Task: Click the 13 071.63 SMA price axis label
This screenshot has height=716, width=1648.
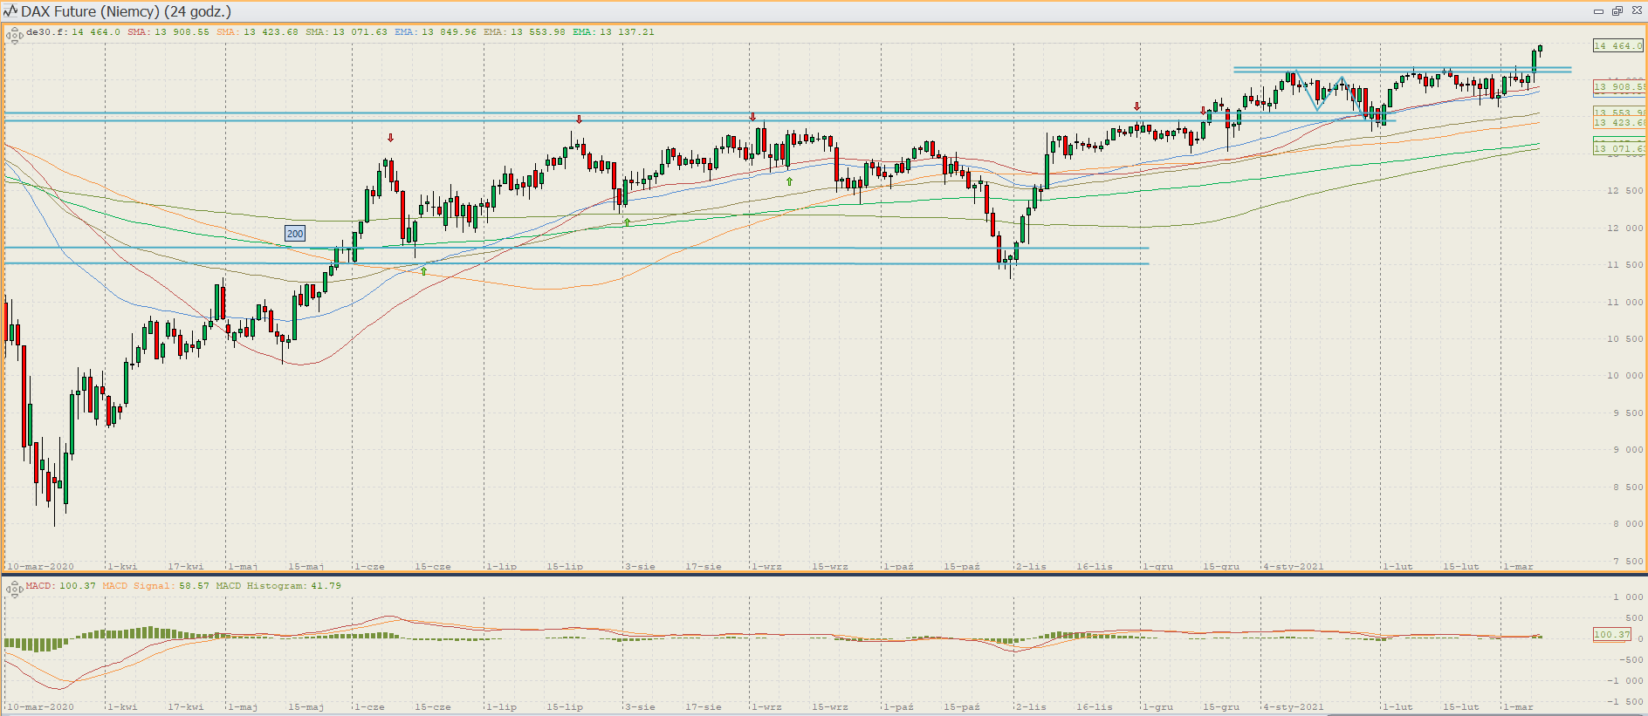Action: tap(1618, 149)
